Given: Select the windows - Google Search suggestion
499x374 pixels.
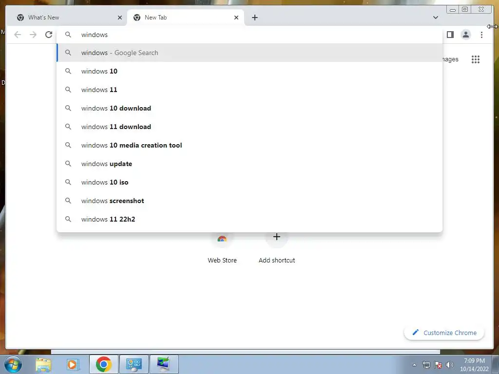Looking at the screenshot, I should 249,53.
